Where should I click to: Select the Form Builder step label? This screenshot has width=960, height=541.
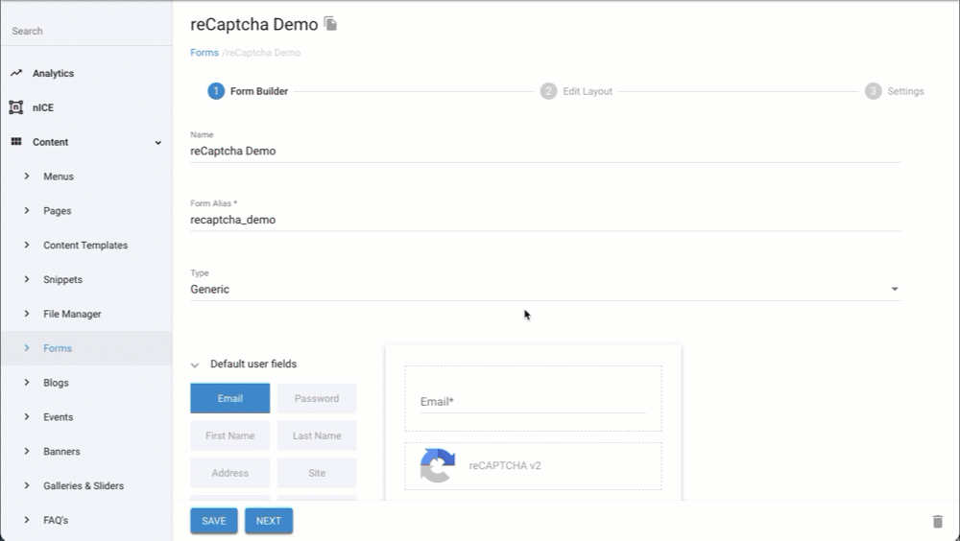pos(259,91)
